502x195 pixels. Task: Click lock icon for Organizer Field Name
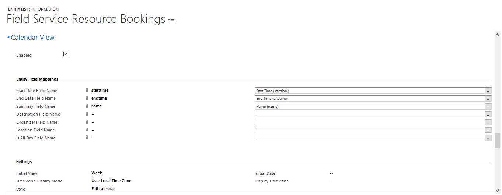point(87,122)
